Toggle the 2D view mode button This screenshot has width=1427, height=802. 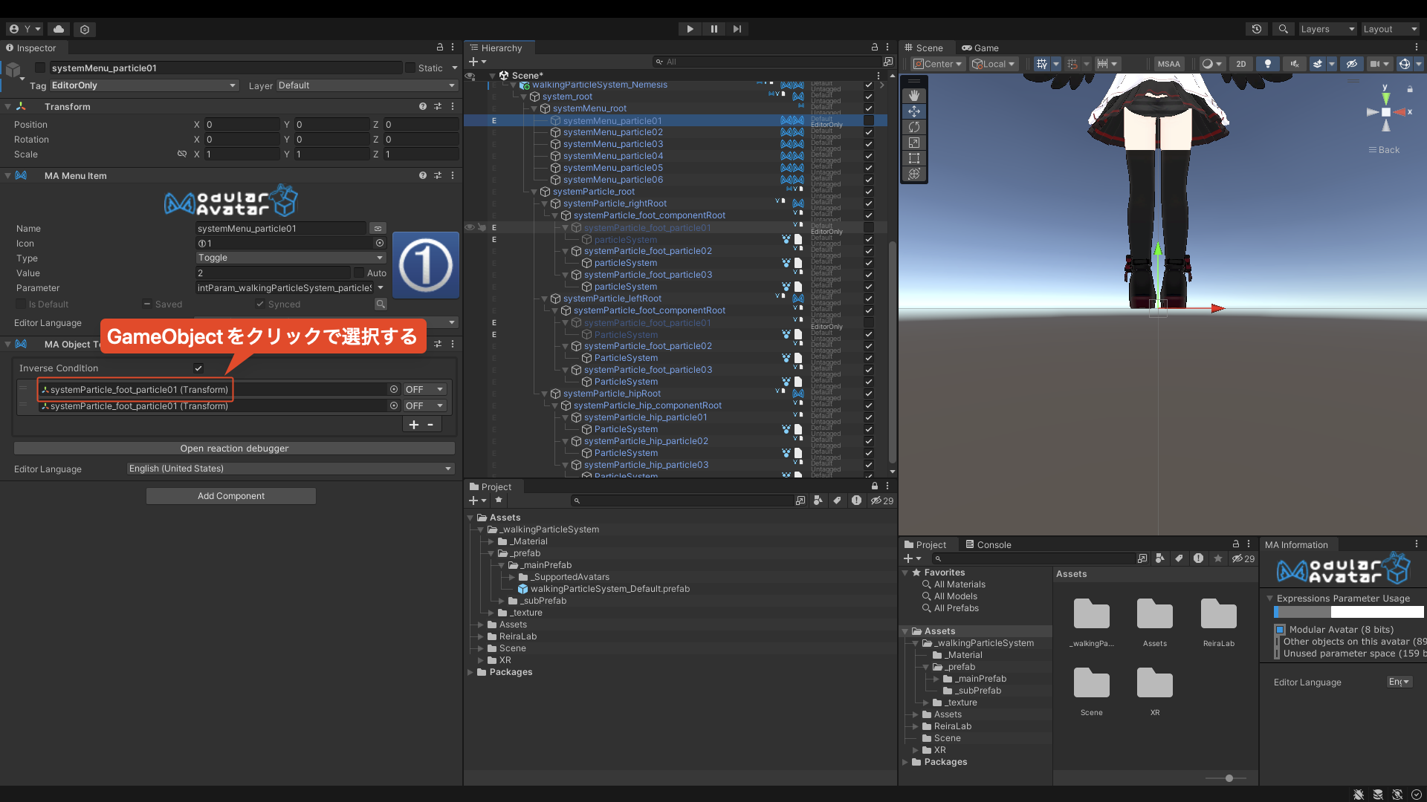[1240, 64]
